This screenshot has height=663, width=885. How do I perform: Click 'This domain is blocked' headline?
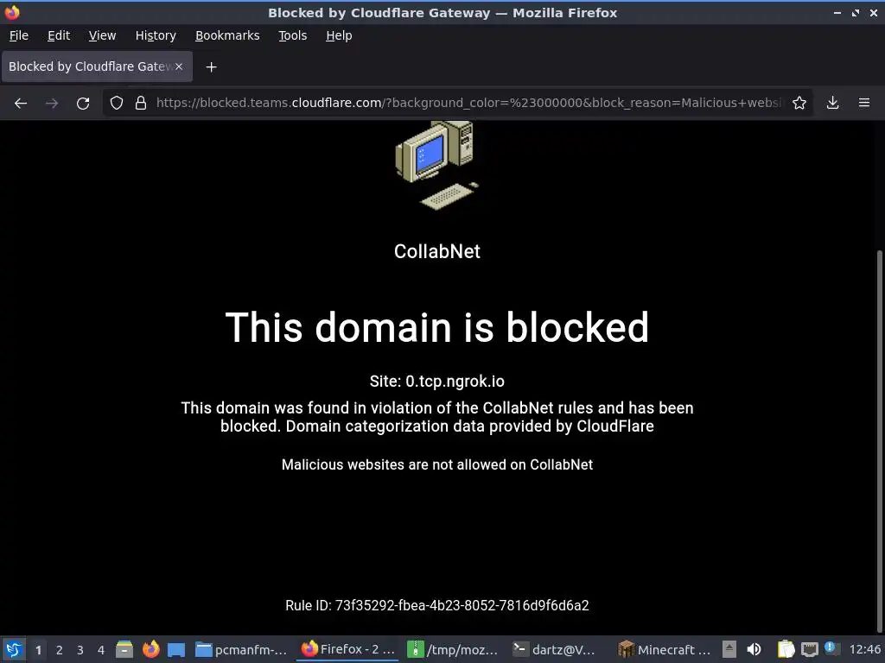point(437,327)
